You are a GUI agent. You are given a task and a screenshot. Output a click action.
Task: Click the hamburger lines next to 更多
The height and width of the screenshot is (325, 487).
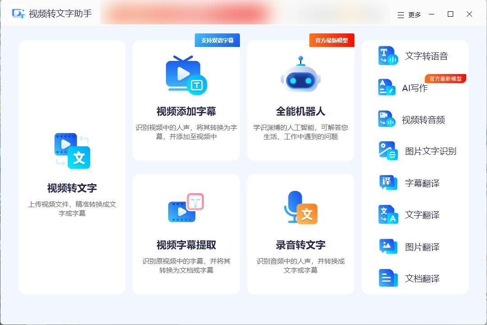[400, 14]
